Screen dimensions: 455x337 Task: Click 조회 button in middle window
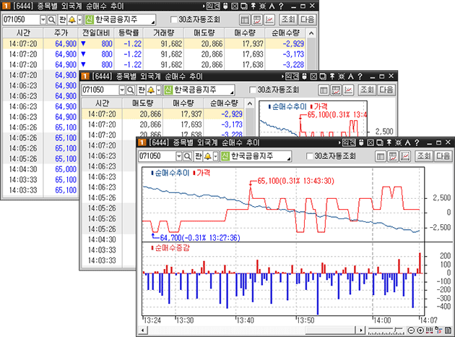coord(367,90)
